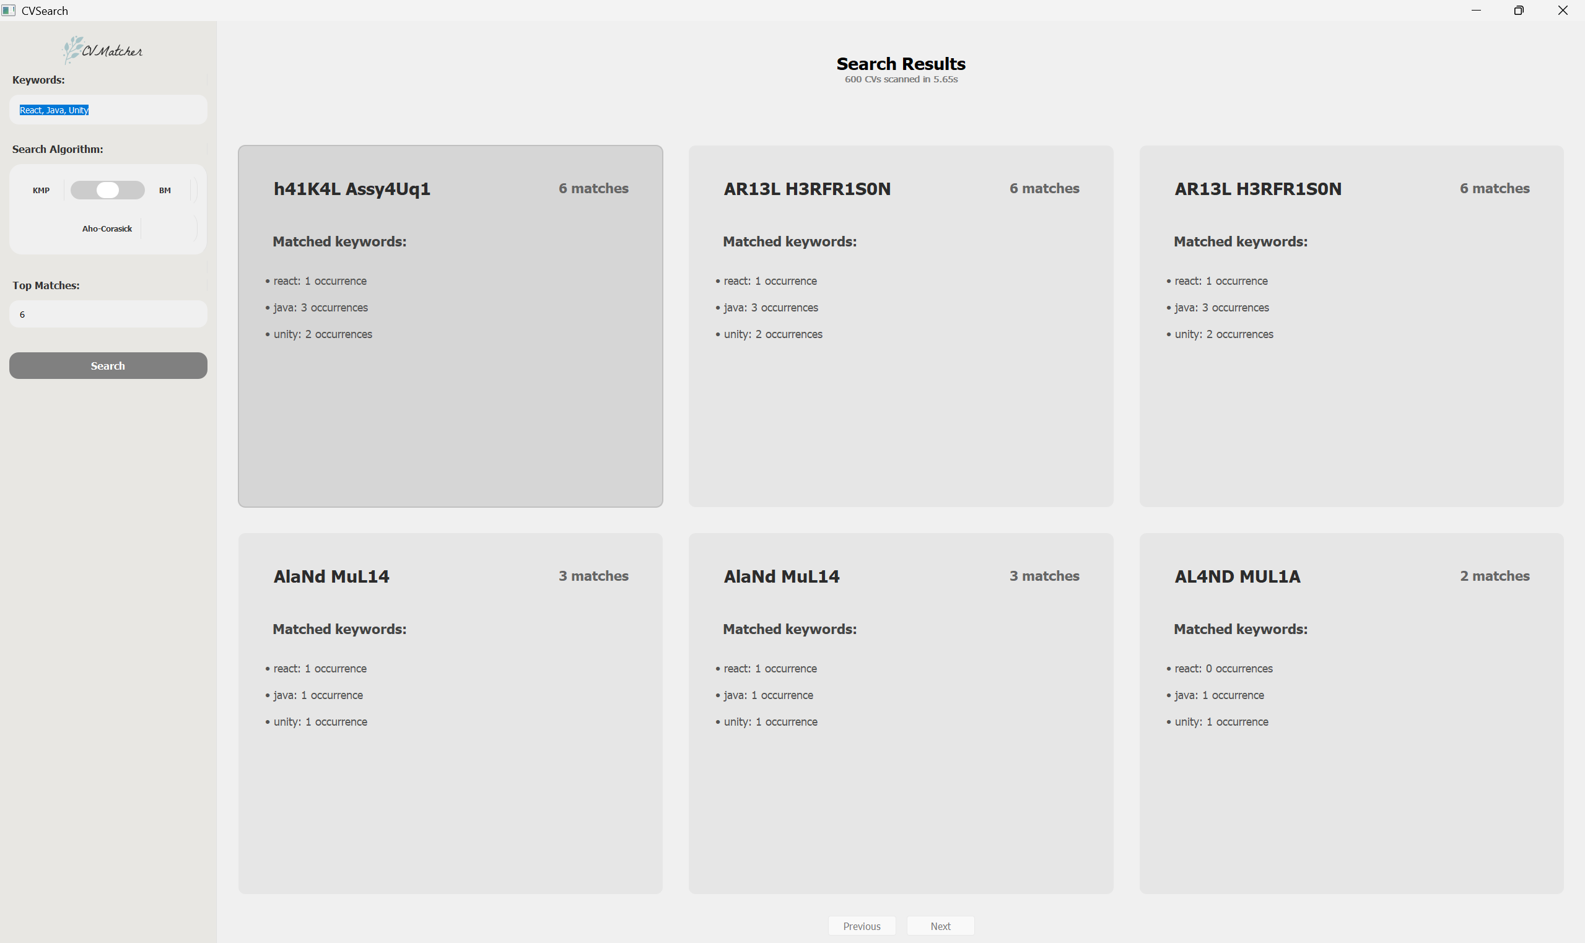Open the second AlaNd MuL14 card
Viewport: 1585px width, 943px height.
[901, 713]
